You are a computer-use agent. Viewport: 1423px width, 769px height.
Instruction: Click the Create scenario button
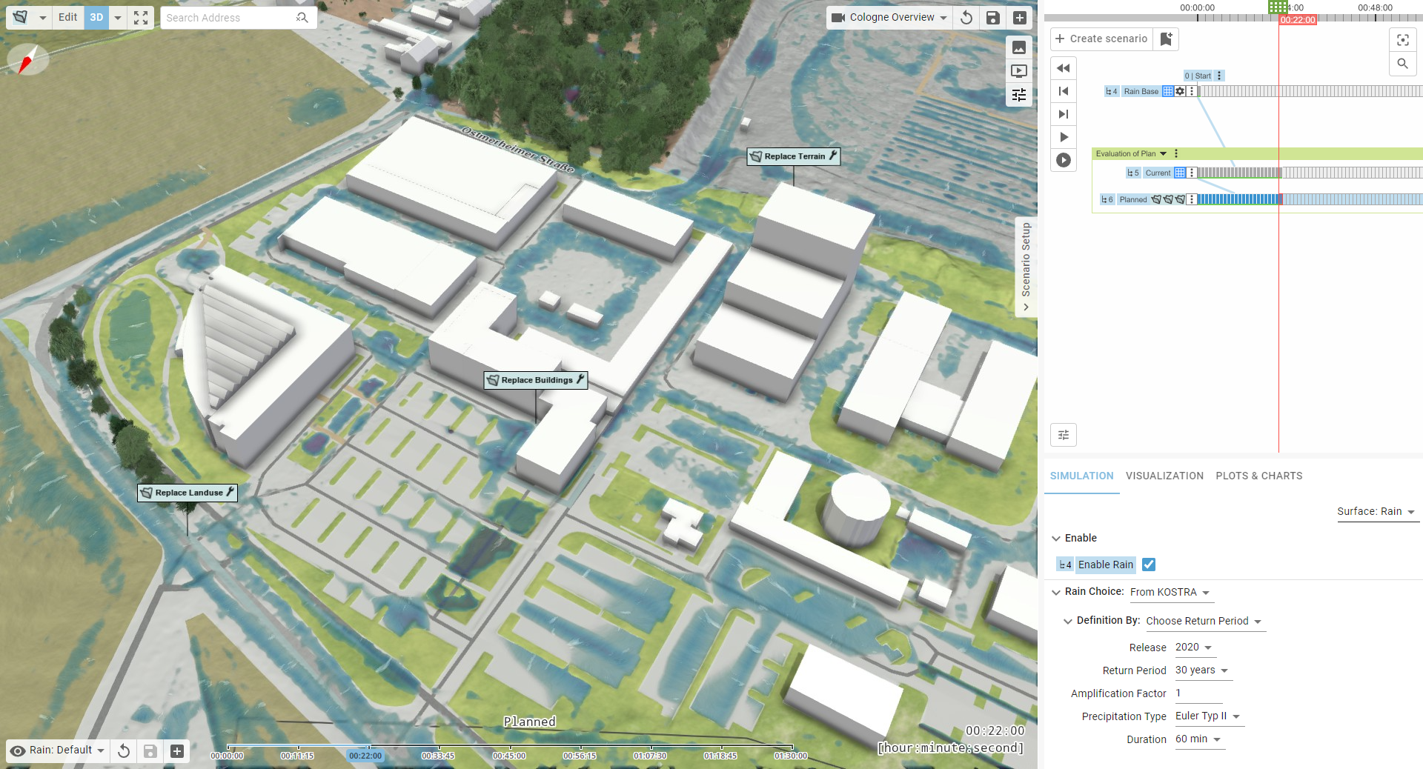pos(1101,39)
